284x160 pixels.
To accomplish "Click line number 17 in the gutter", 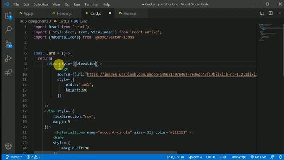I will (25, 111).
